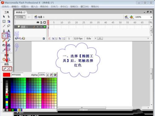
Task: Select the Subselection tool
Action: click(9, 16)
